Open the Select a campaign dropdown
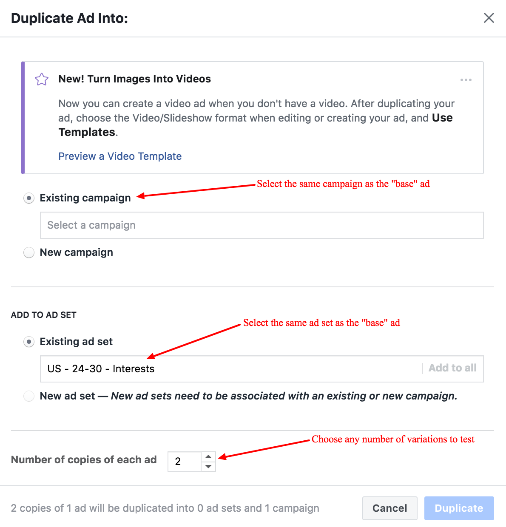The width and height of the screenshot is (506, 527). [x=262, y=225]
